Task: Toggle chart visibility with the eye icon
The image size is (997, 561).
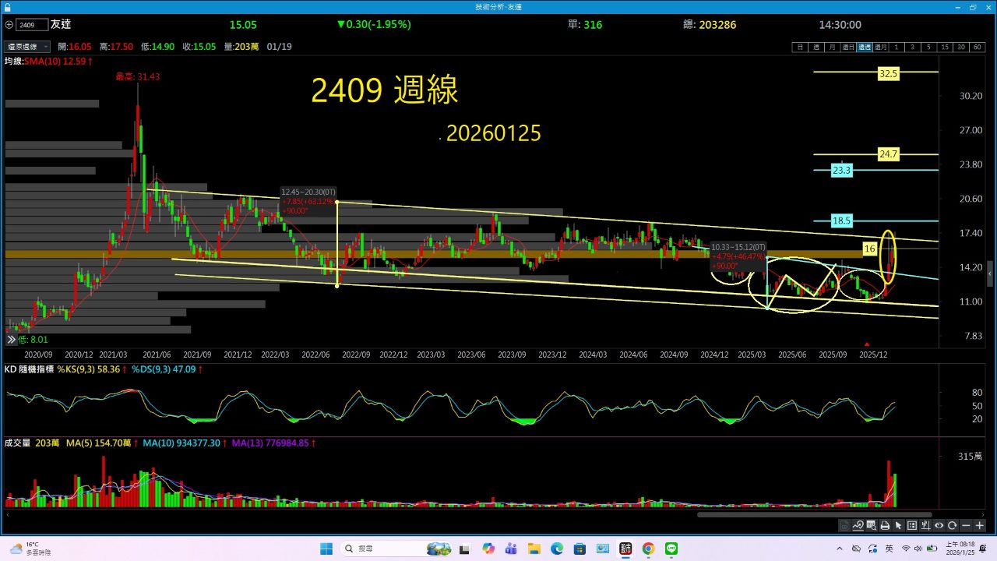Action: [939, 526]
